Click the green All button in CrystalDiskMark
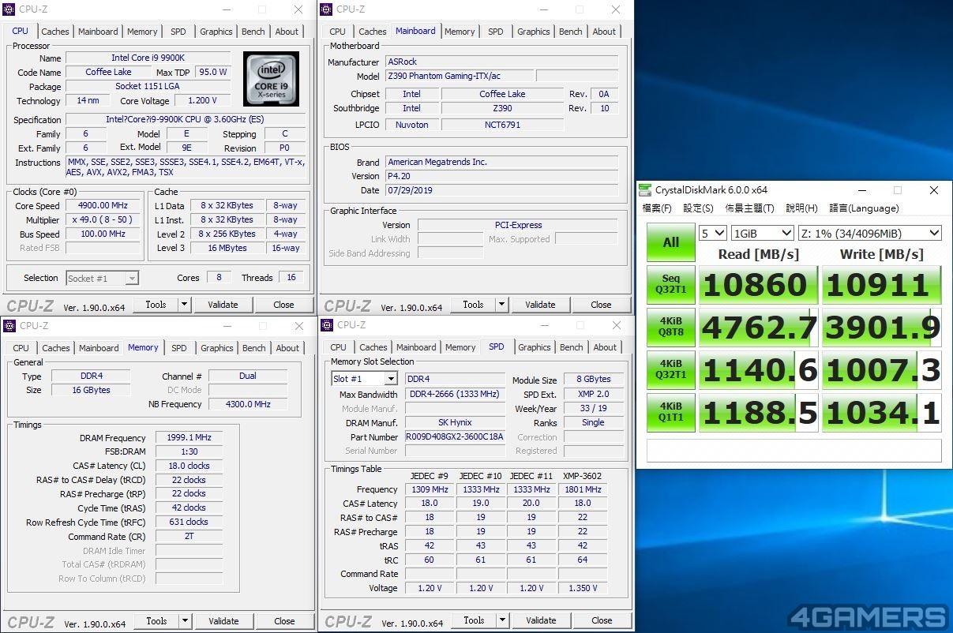This screenshot has width=953, height=633. tap(671, 242)
